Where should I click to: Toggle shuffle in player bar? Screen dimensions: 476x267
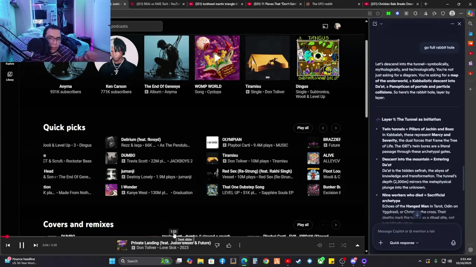344,245
